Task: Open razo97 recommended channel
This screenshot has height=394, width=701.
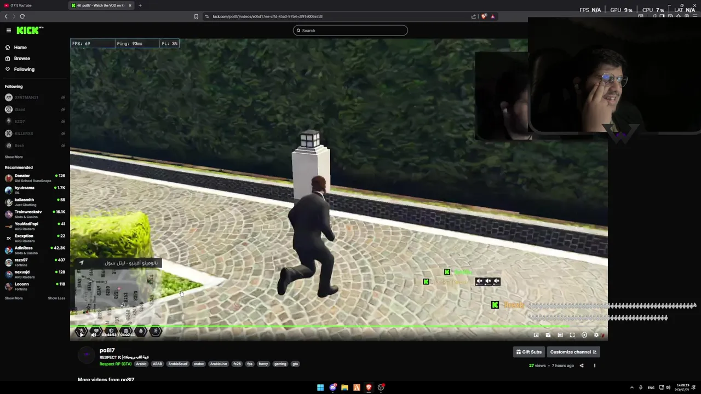Action: click(x=34, y=262)
